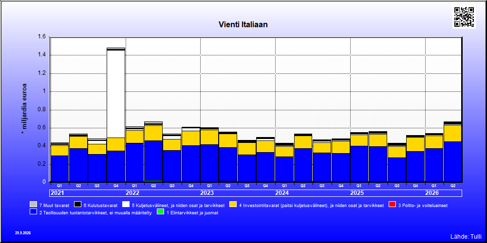The height and width of the screenshot is (243, 487).
Task: Click the black '6 Kulutustavarat' legend swatch
Action: click(77, 205)
